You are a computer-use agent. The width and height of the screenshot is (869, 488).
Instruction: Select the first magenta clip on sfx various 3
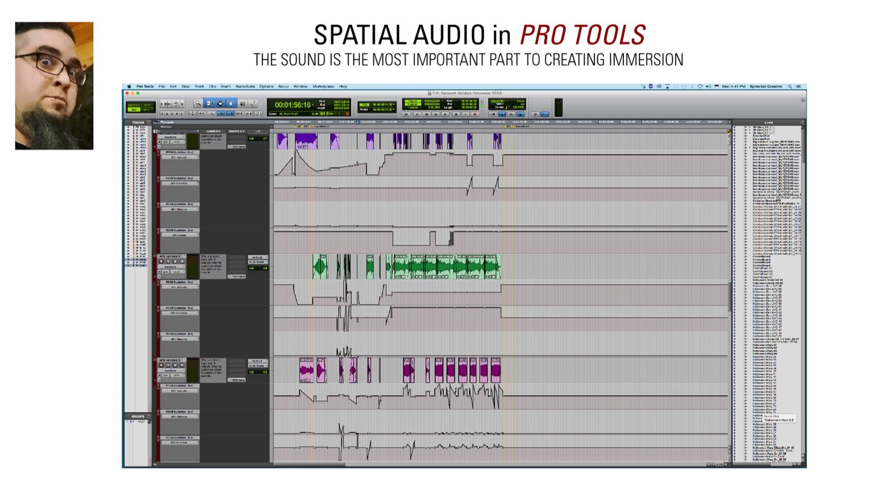coord(306,370)
